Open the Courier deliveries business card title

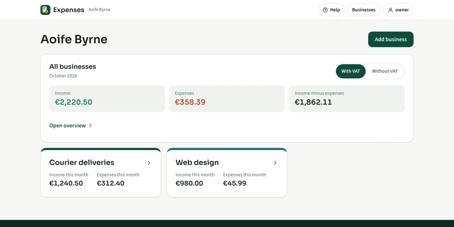click(x=82, y=163)
